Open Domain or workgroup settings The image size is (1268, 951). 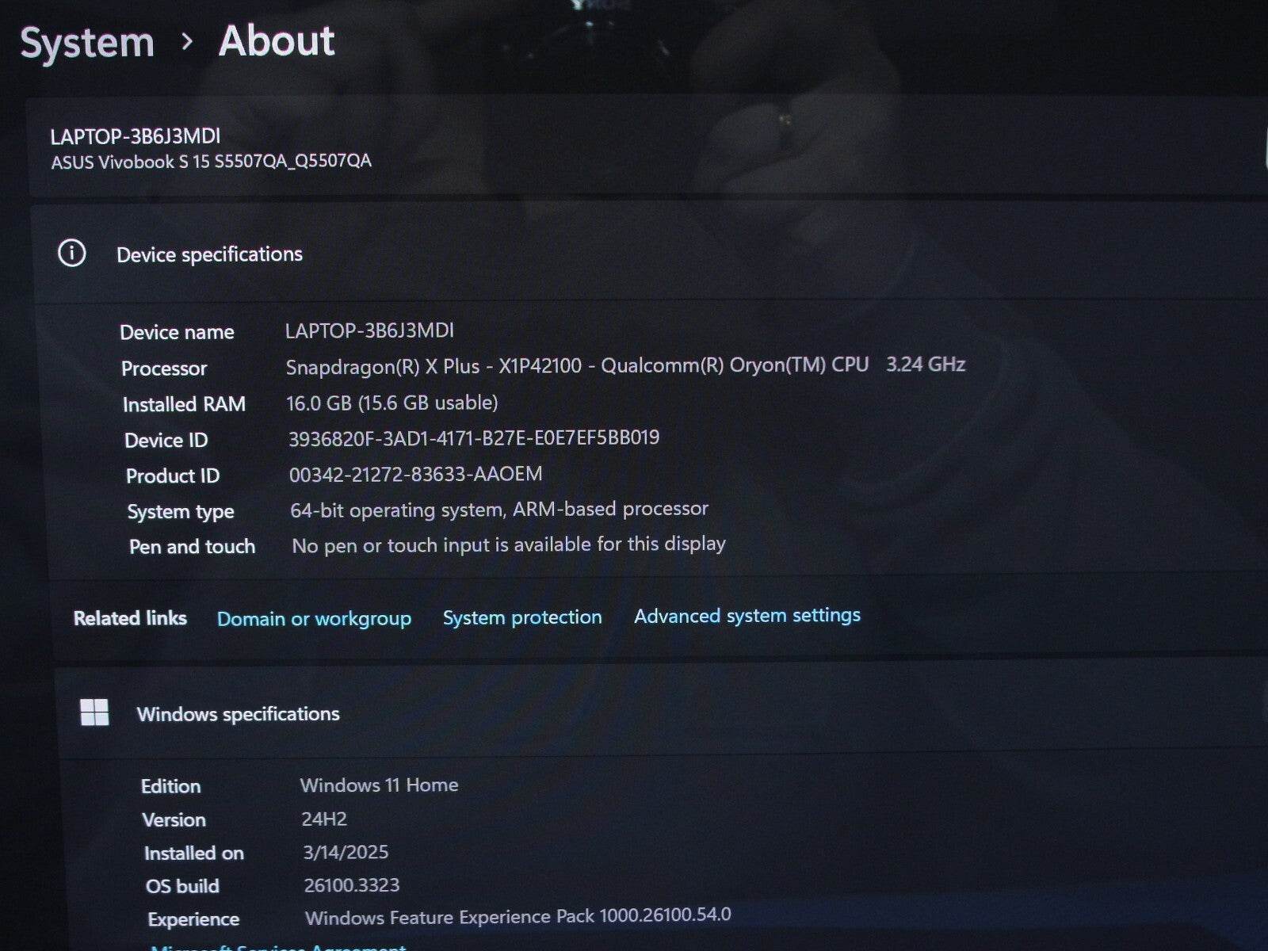point(314,618)
